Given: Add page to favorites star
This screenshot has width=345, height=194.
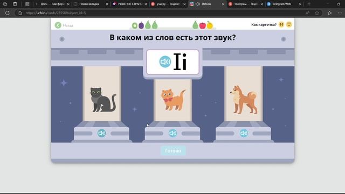Looking at the screenshot, I should click(317, 13).
